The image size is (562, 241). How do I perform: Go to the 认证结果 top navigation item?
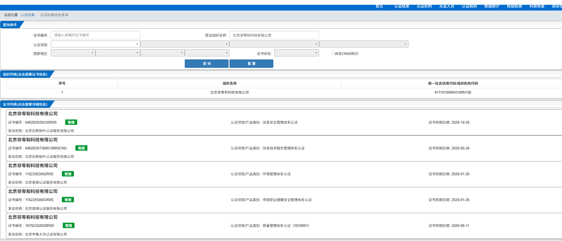(402, 6)
